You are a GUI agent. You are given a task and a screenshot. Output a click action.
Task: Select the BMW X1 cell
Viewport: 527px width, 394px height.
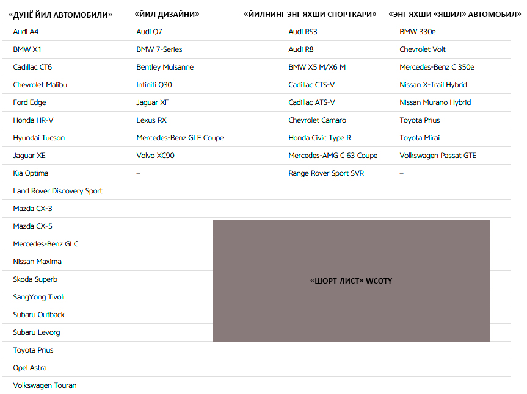pyautogui.click(x=27, y=49)
